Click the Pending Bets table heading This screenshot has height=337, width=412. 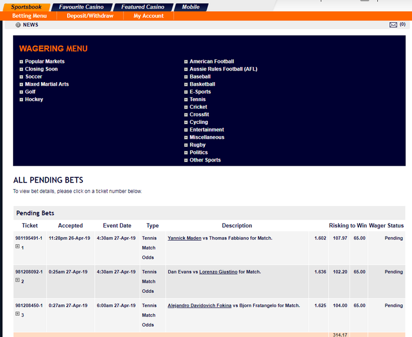pos(35,213)
